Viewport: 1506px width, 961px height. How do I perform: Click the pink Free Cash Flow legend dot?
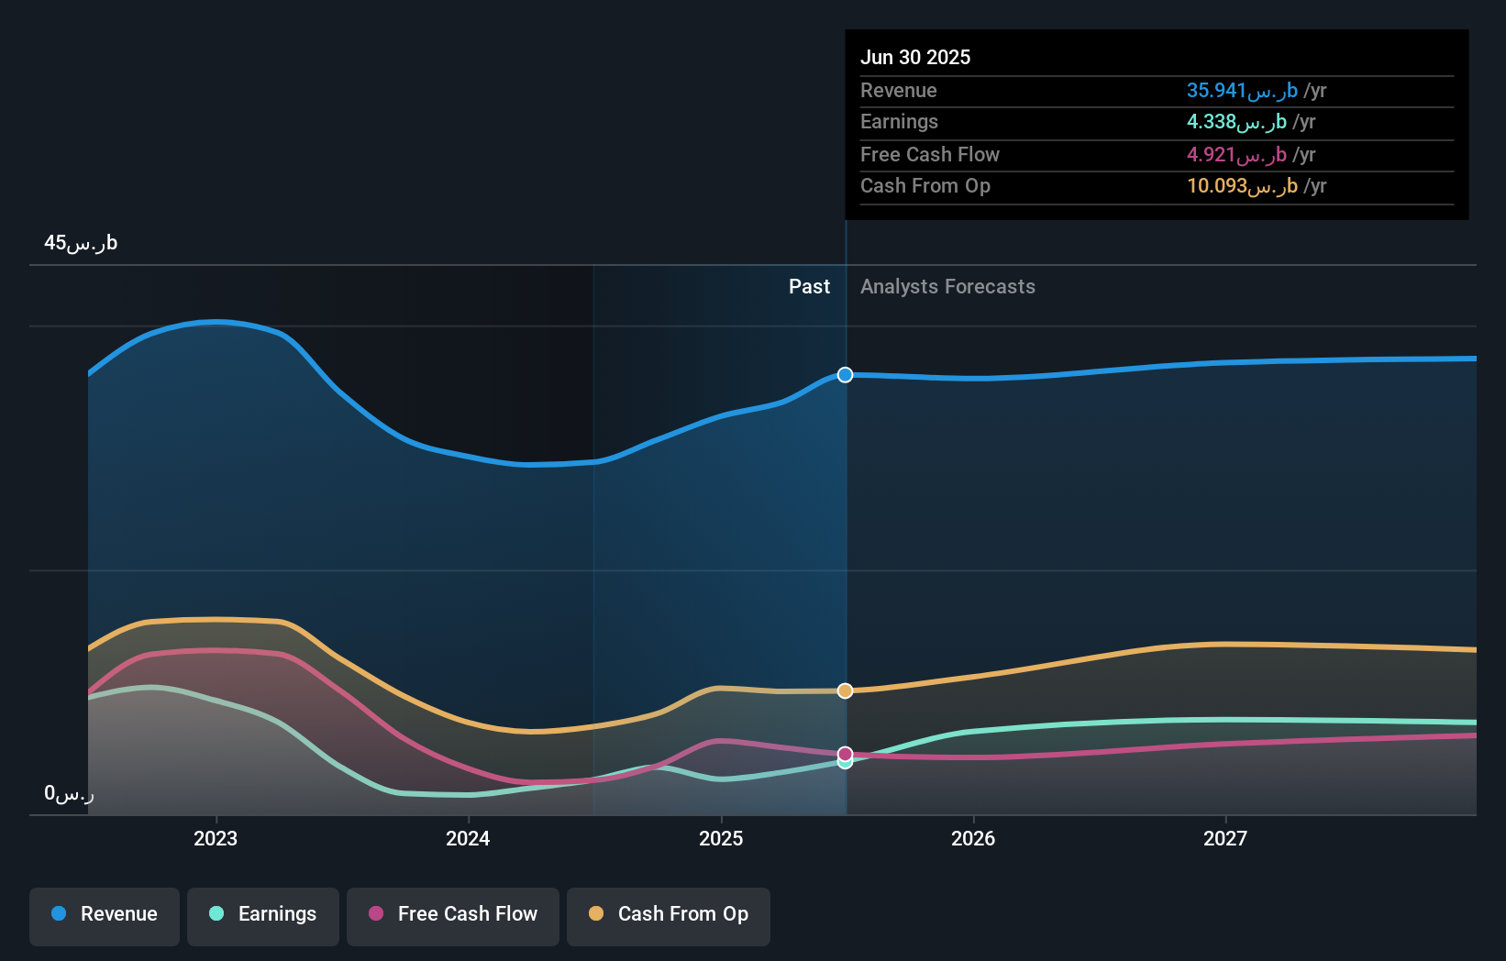[377, 913]
